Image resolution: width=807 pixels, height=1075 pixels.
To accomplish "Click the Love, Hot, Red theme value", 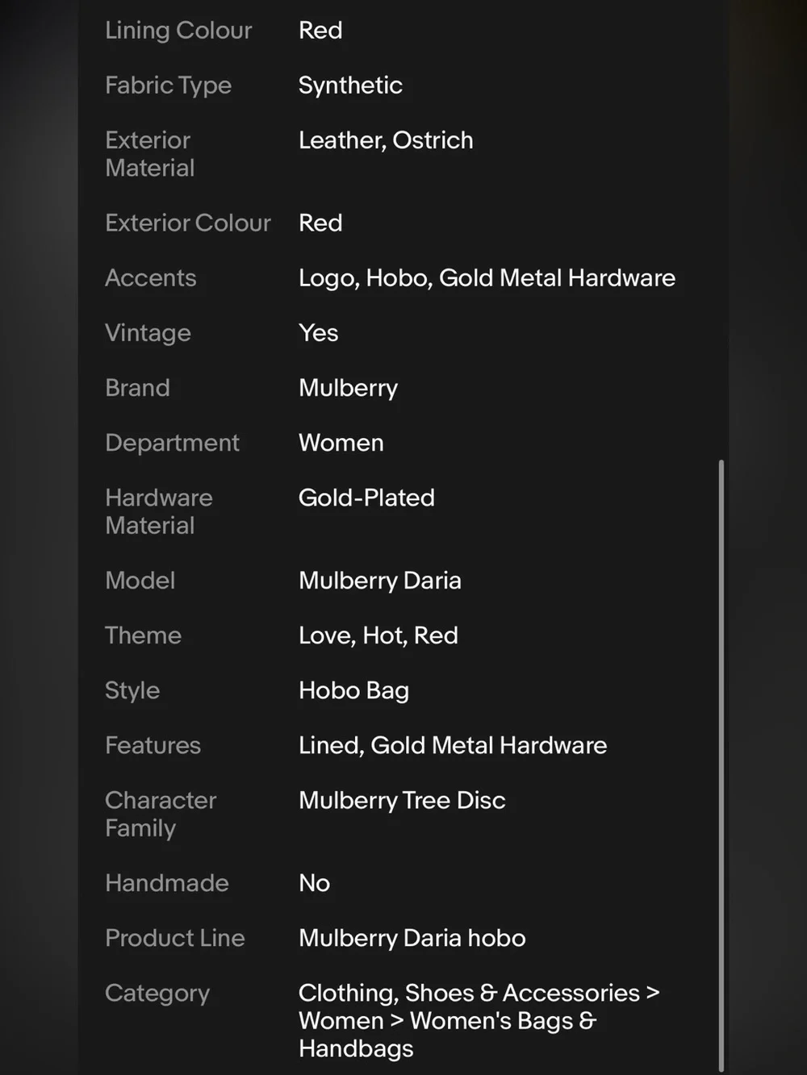I will pos(378,635).
